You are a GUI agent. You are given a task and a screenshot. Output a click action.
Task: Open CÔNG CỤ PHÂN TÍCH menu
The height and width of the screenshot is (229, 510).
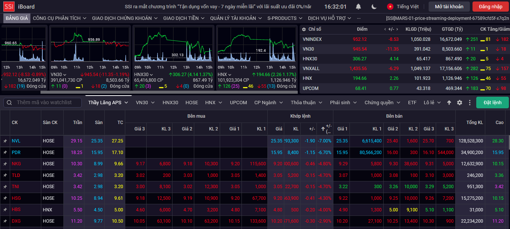[59, 18]
